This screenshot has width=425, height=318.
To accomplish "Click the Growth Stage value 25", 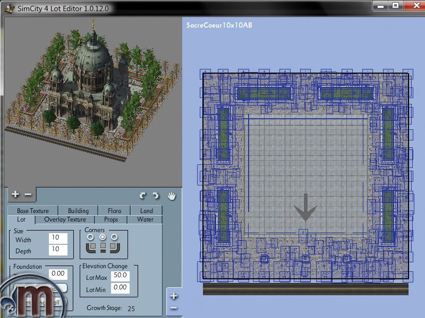I will 131,308.
